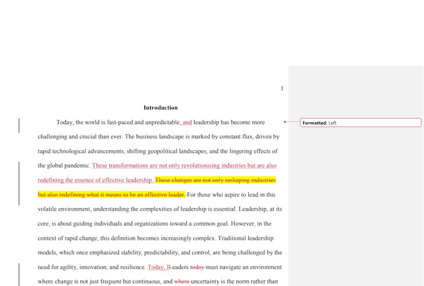Click inserted text 'Today, l' before 'eaders'
Viewport: 424px width, 286px height.
click(x=159, y=267)
